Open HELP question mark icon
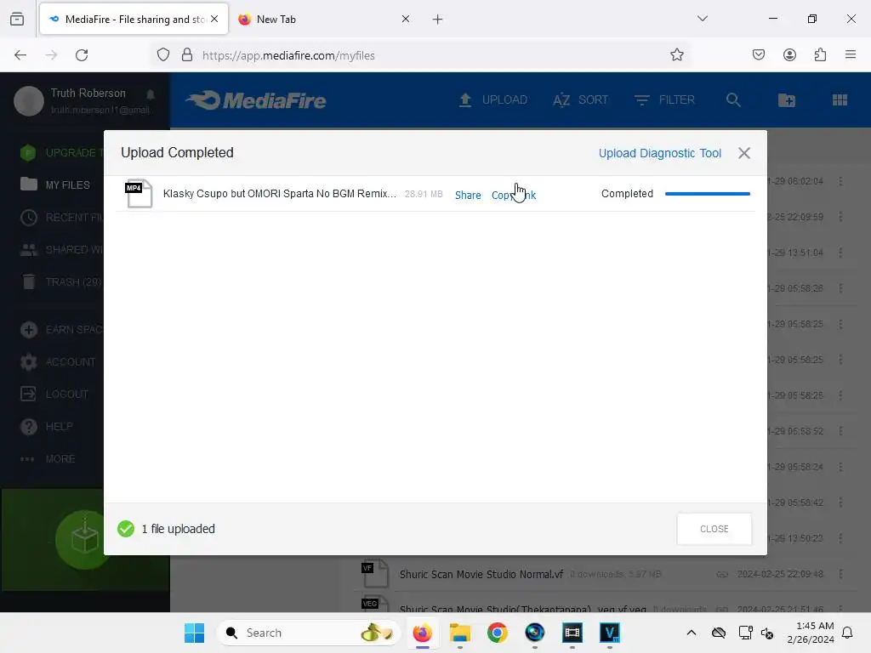Screen dimensions: 871x653 [28, 427]
